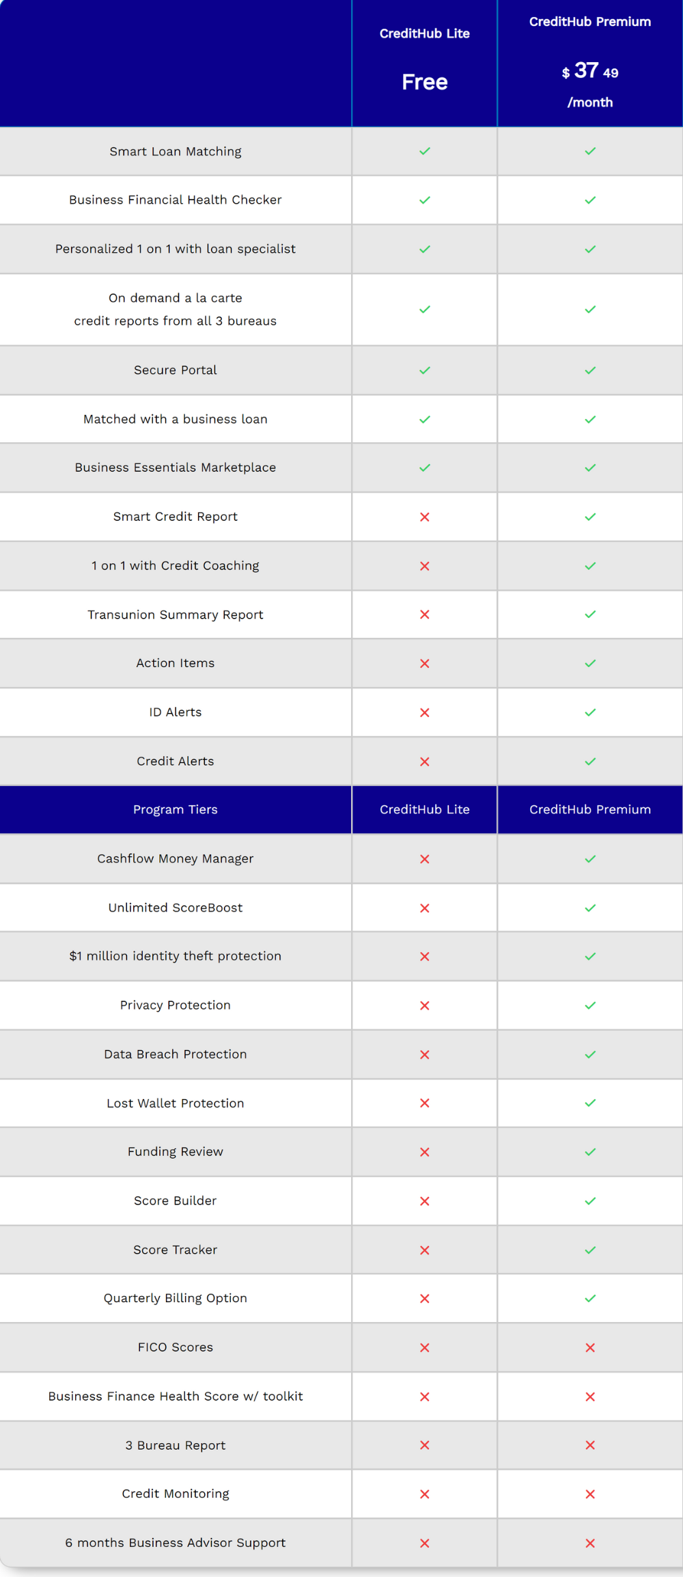Click the Quarterly Billing Option label
Viewport: 683px width, 1577px height.
pos(176,1298)
